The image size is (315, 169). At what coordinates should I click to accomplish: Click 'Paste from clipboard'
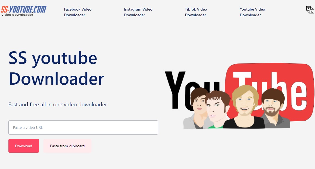pyautogui.click(x=67, y=146)
